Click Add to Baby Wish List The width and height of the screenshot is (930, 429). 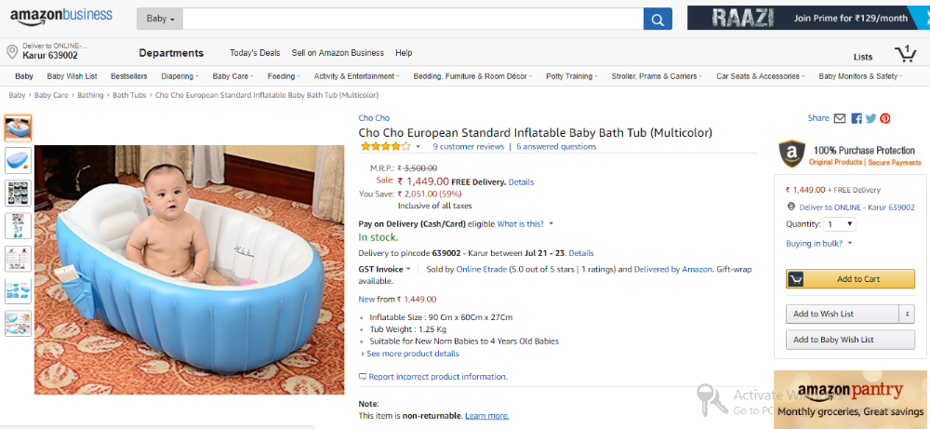point(850,340)
